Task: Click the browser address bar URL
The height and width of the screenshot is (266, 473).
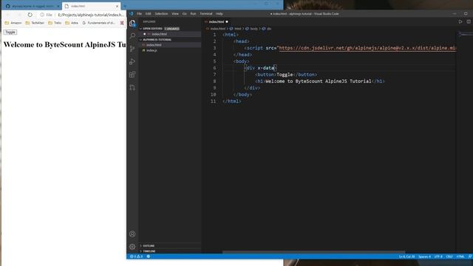Action: (91, 15)
